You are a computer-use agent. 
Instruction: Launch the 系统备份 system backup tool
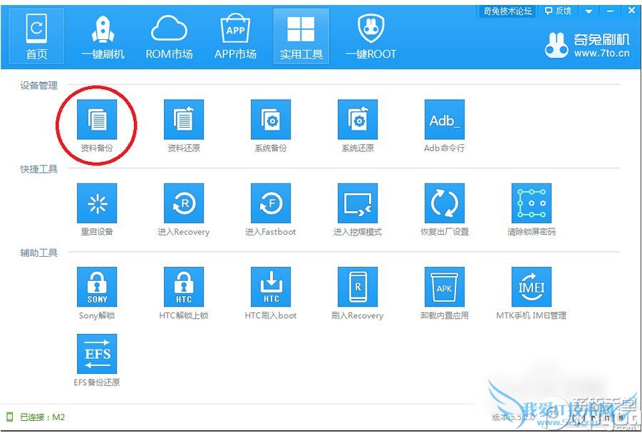[x=271, y=119]
